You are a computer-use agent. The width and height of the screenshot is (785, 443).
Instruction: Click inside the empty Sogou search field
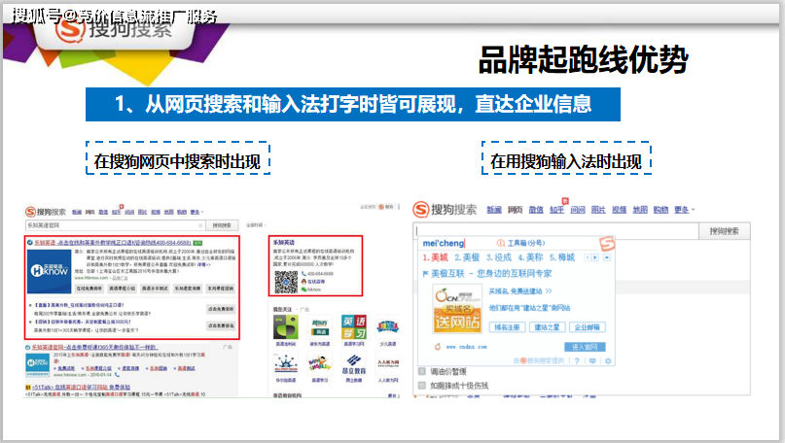coord(555,231)
